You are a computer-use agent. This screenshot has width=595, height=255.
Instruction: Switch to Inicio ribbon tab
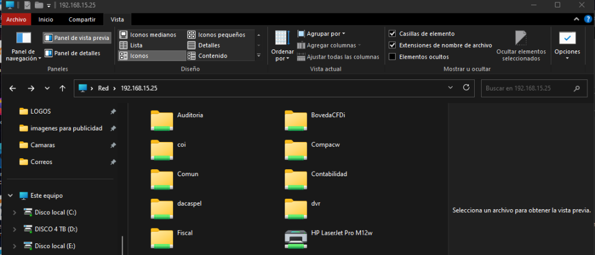coord(46,19)
